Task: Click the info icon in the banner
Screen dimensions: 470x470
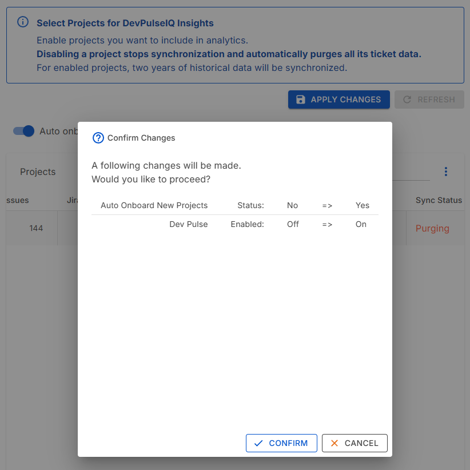Action: click(23, 22)
